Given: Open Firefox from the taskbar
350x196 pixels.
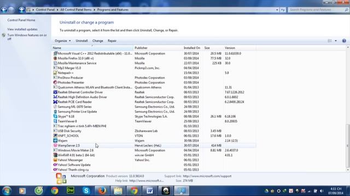Looking at the screenshot, I should pos(102,191).
